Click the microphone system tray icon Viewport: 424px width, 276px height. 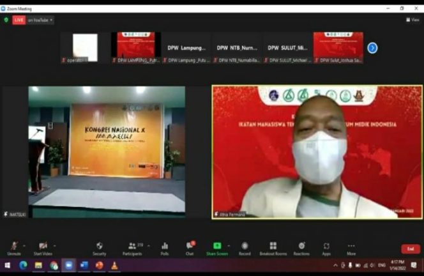click(x=350, y=265)
